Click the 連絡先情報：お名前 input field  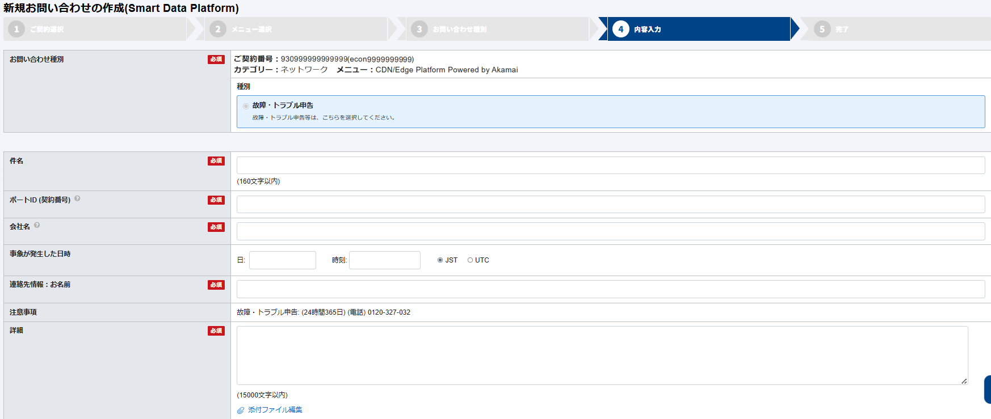[610, 289]
